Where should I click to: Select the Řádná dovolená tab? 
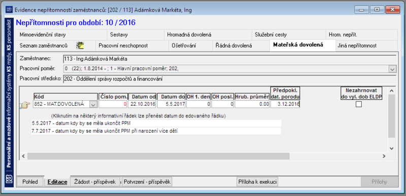tap(241, 46)
